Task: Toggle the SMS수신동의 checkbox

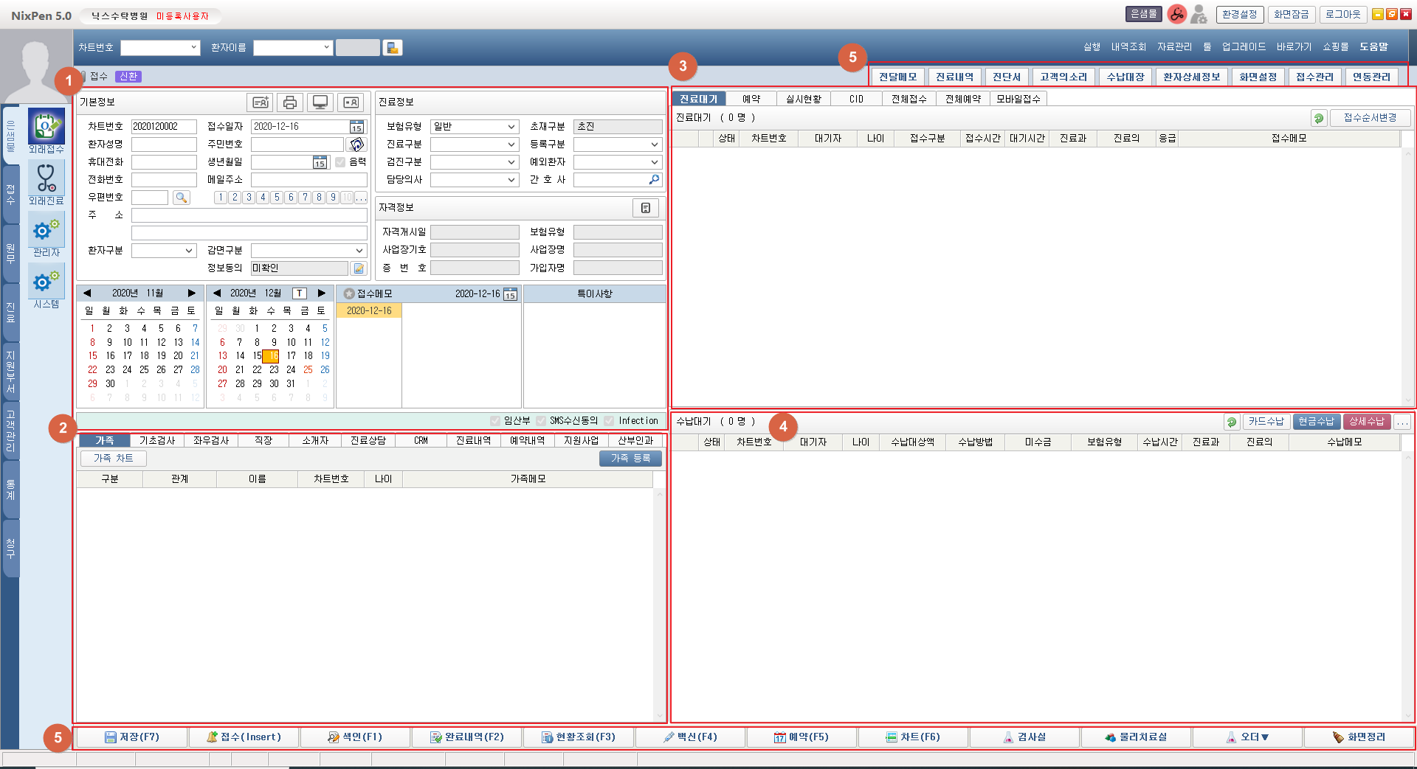Action: tap(541, 421)
